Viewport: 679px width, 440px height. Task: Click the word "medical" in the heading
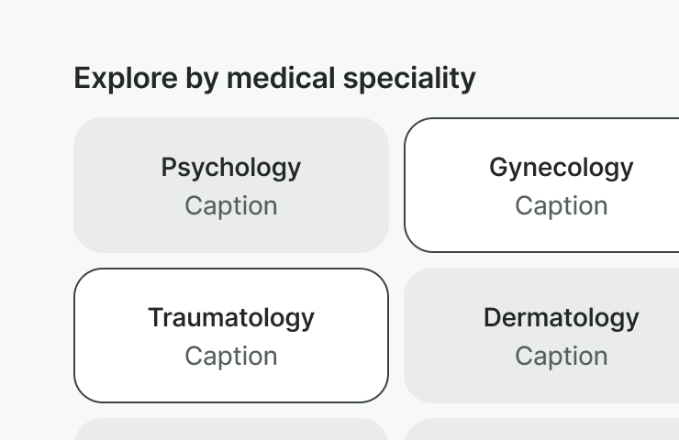click(x=281, y=79)
